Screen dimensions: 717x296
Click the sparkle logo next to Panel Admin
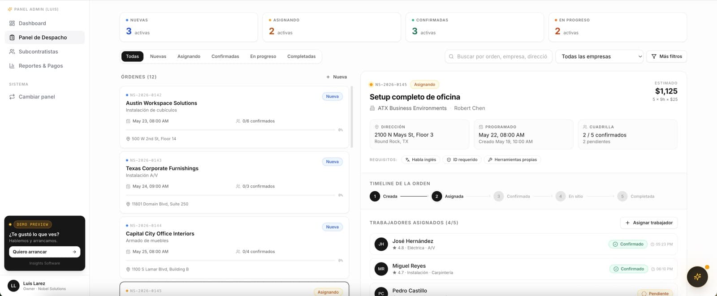click(x=10, y=9)
